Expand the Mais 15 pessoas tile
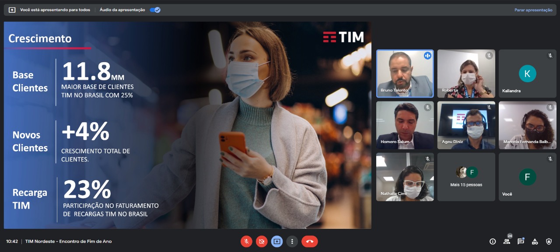 [466, 177]
